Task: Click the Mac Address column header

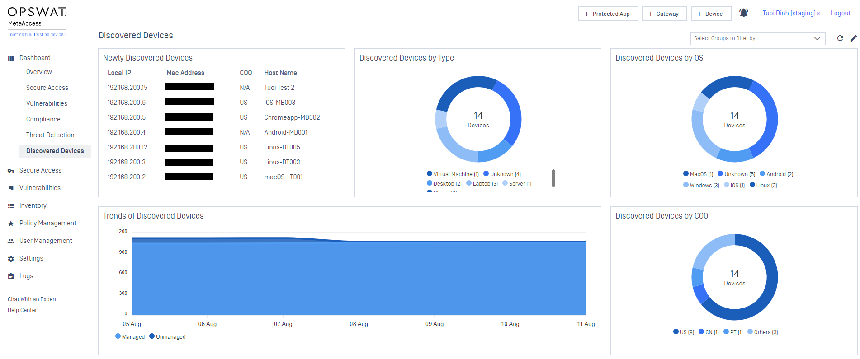Action: 185,73
